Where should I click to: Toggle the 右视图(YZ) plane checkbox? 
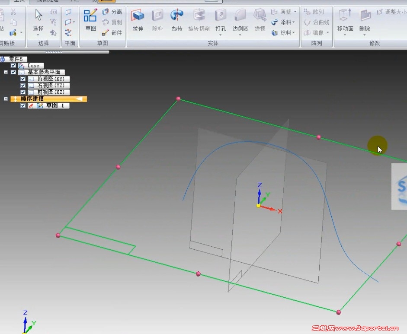tap(23, 85)
